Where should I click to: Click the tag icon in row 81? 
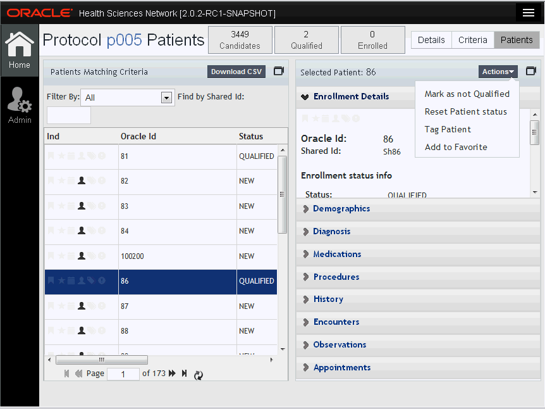pyautogui.click(x=92, y=156)
